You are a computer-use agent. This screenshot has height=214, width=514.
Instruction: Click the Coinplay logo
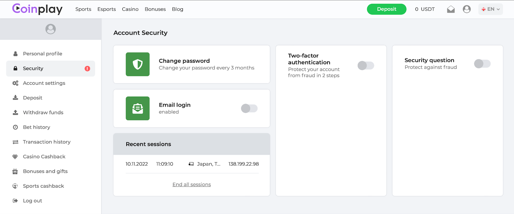coord(37,9)
